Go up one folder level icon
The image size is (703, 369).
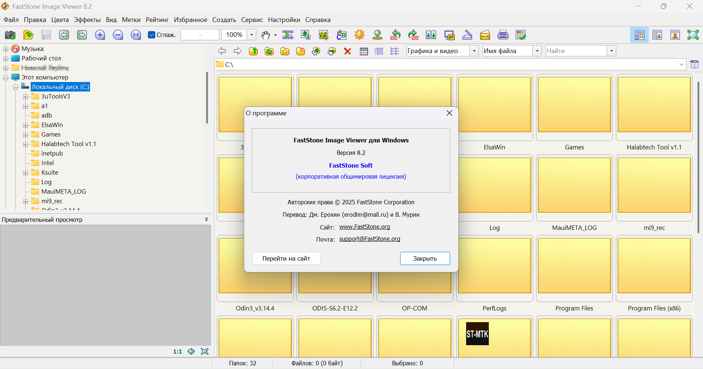pyautogui.click(x=253, y=51)
